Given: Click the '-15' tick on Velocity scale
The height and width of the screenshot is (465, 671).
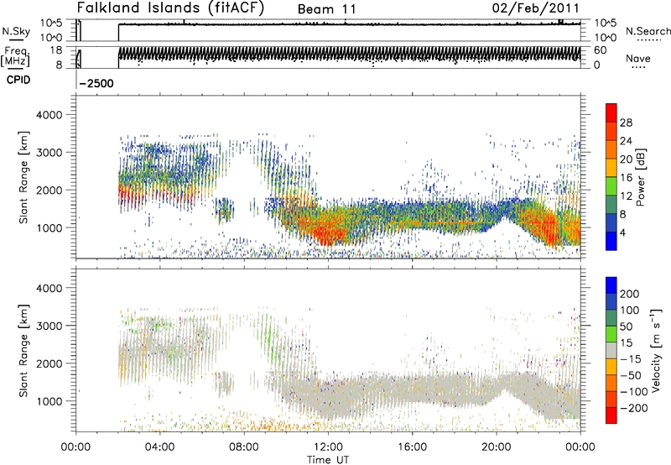Looking at the screenshot, I should pos(631,359).
